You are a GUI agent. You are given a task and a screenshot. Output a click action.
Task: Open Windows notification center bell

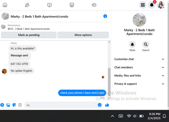(x=164, y=116)
